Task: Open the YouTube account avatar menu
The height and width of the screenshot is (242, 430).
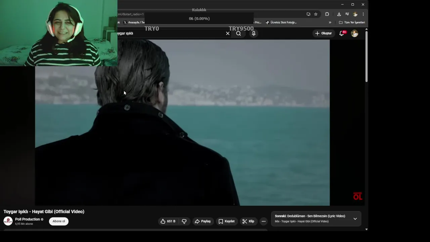Action: (x=354, y=33)
